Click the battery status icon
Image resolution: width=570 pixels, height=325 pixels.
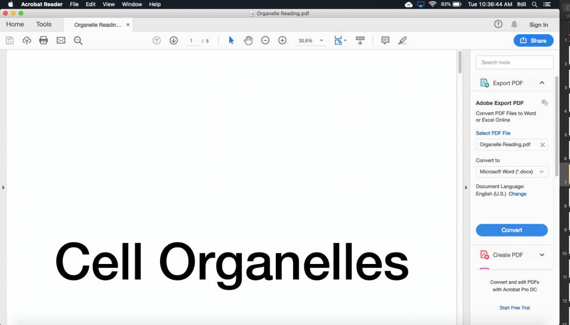[457, 5]
